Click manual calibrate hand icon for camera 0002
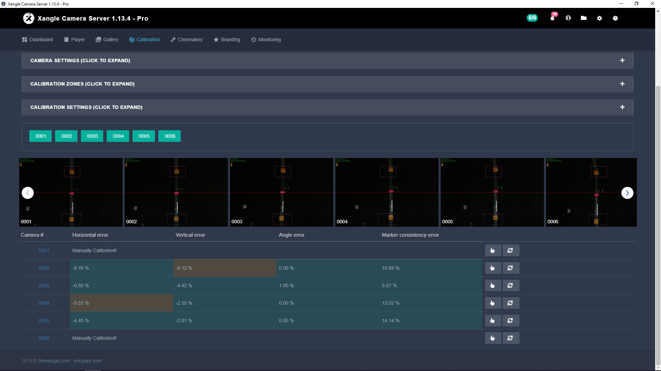The width and height of the screenshot is (661, 371). tap(493, 268)
